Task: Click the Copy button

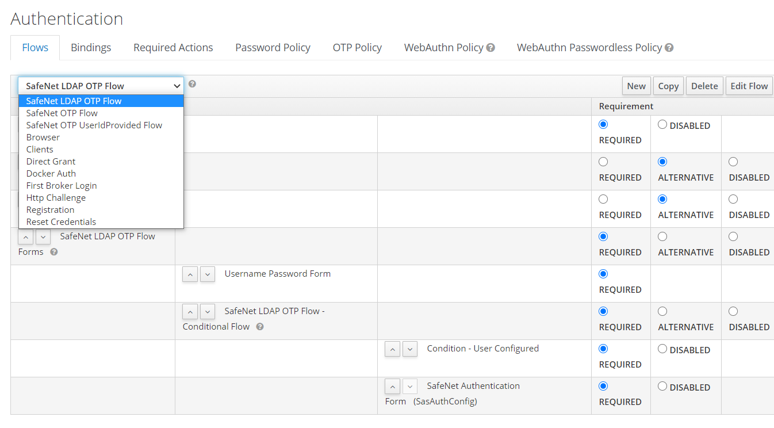Action: (668, 86)
